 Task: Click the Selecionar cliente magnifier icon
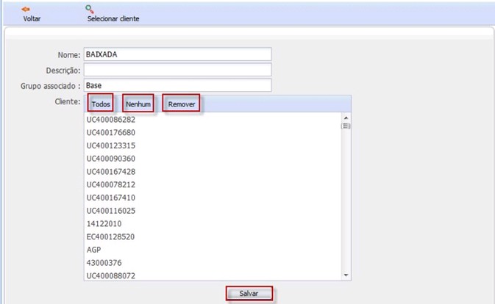(x=90, y=9)
